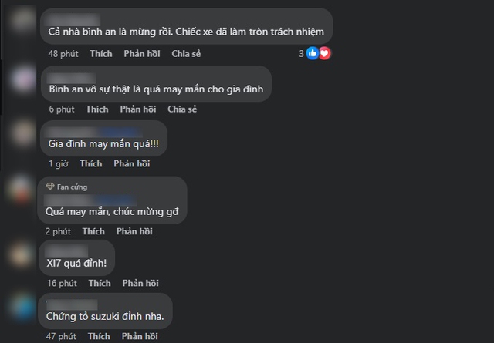
Task: Like the "Chứng tỏ suzuki đỉnh nha" comment
Action: [99, 337]
